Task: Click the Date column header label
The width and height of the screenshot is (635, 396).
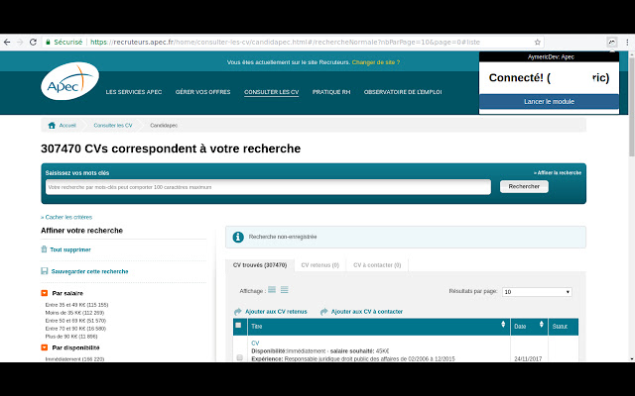Action: [x=520, y=327]
